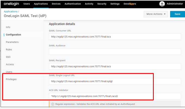Open the Privileges sidebar tab
The height and width of the screenshot is (109, 185).
coord(11,79)
